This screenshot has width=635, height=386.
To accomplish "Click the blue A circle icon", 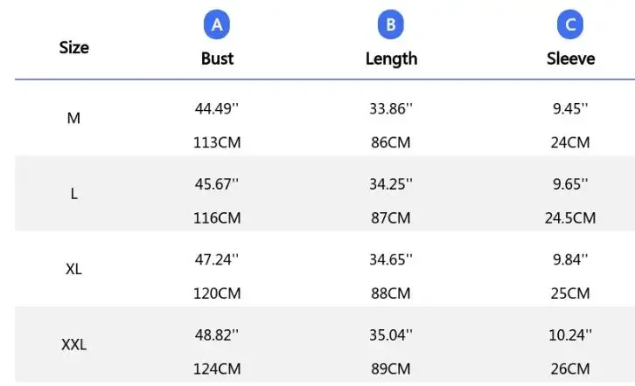I will click(x=217, y=25).
